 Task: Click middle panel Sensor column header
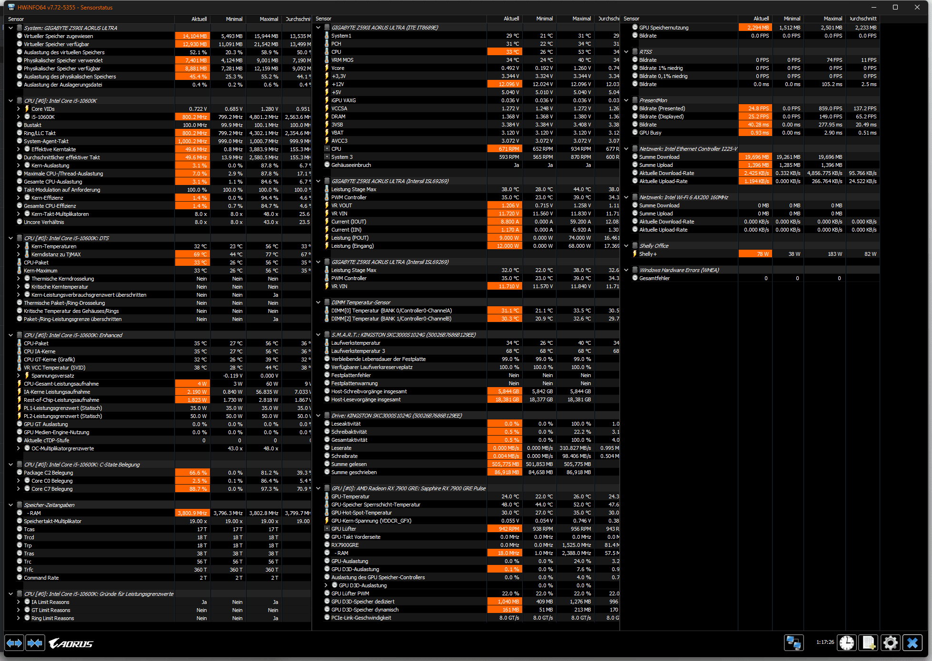point(399,19)
